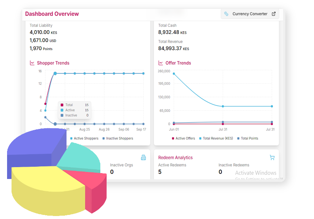
Task: Click the Jun 01 Total Revenue data point
Action: pyautogui.click(x=174, y=73)
